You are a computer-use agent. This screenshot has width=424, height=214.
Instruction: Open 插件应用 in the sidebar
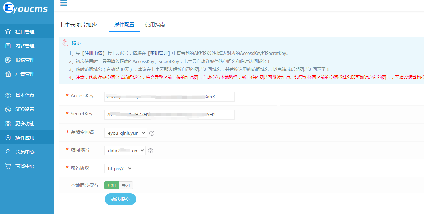(x=27, y=138)
